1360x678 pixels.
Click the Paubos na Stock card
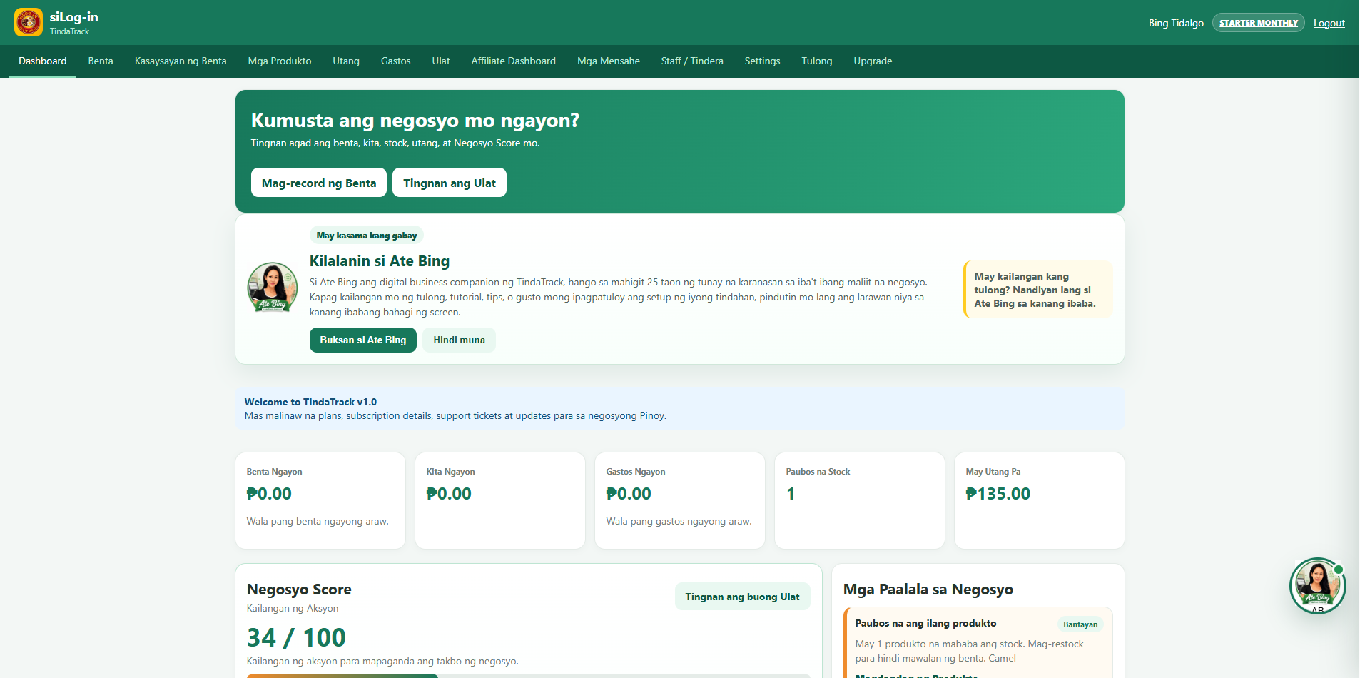tap(860, 500)
